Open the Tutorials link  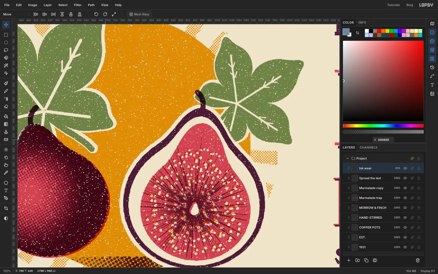[393, 5]
